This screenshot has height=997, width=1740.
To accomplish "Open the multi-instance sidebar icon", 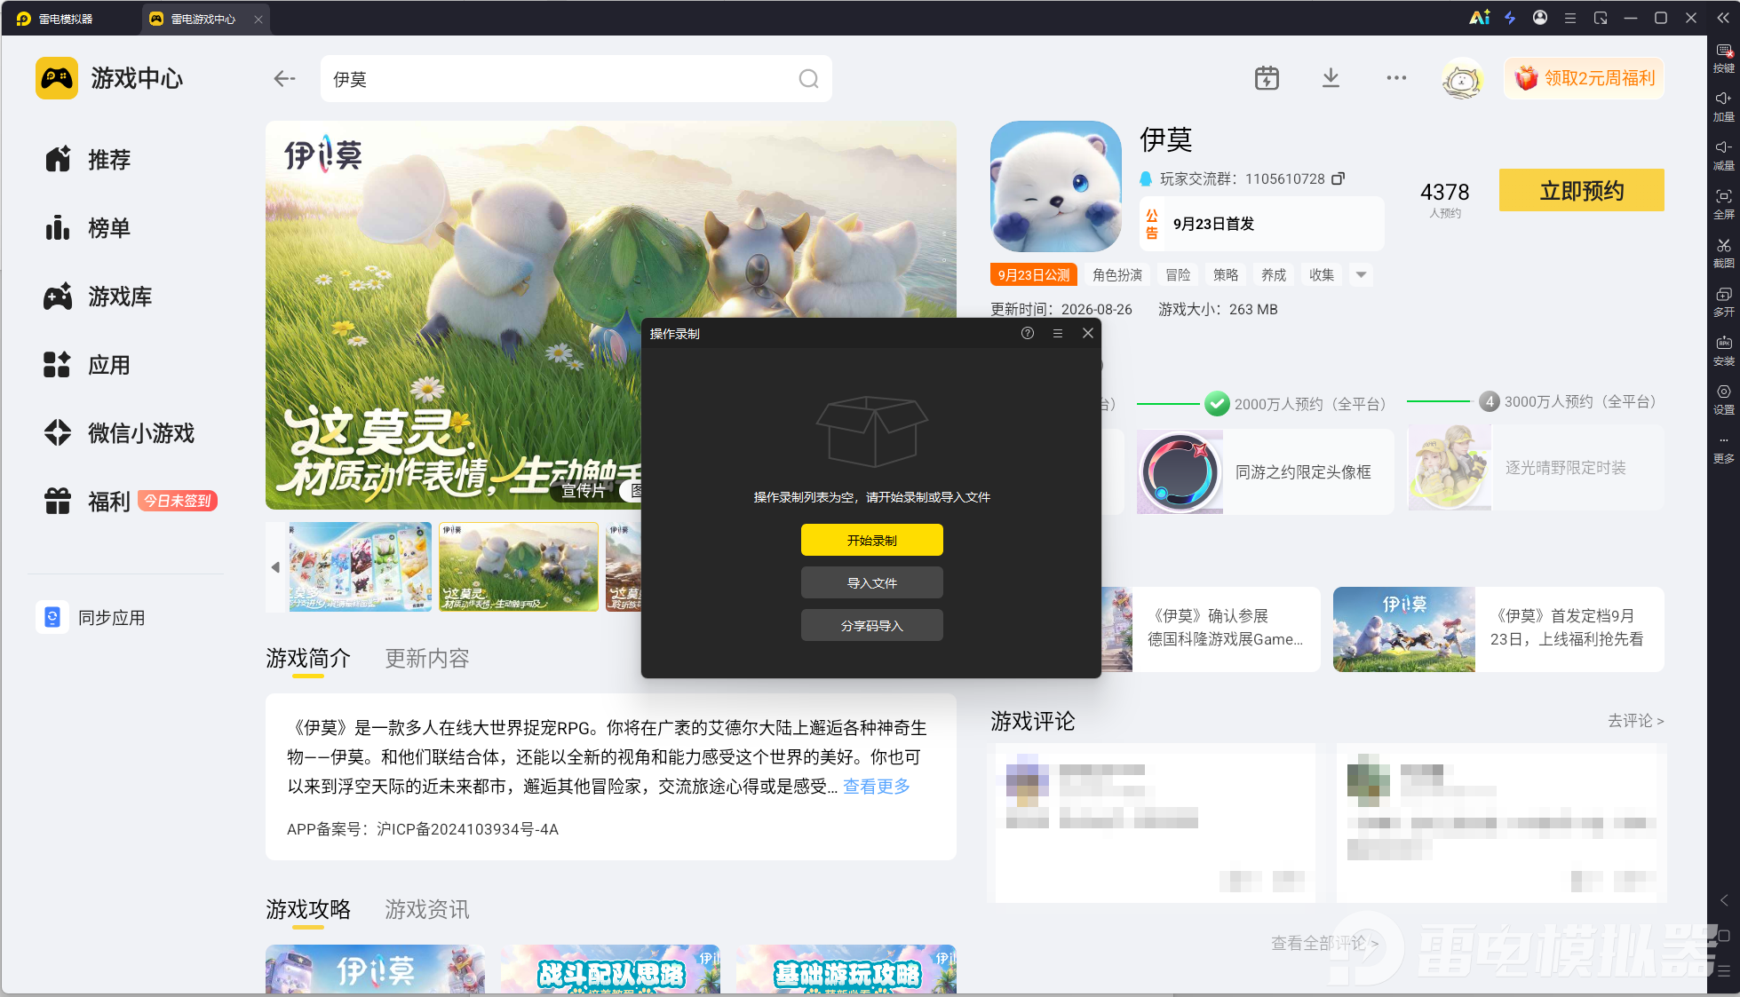I will (1723, 300).
